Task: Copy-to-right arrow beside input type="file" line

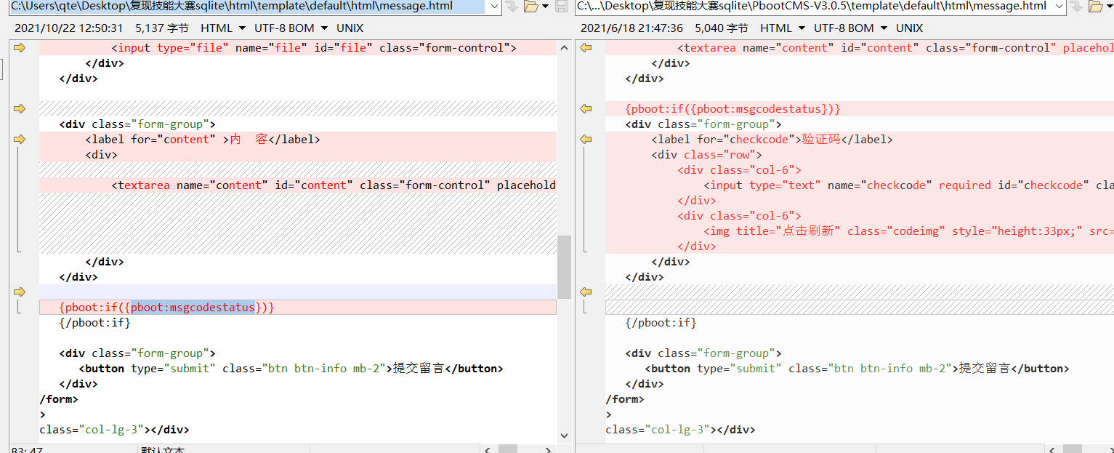Action: 20,48
